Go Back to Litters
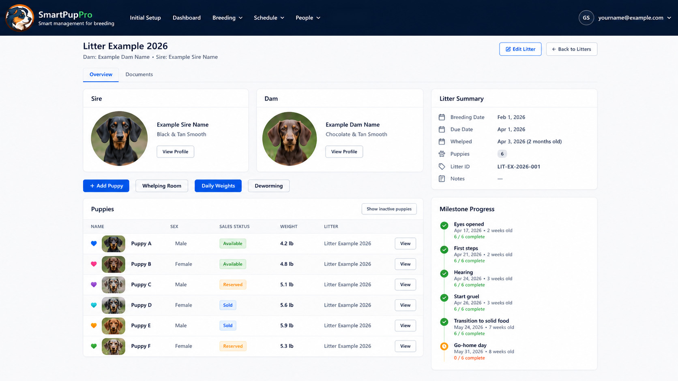This screenshot has width=678, height=381. [571, 49]
